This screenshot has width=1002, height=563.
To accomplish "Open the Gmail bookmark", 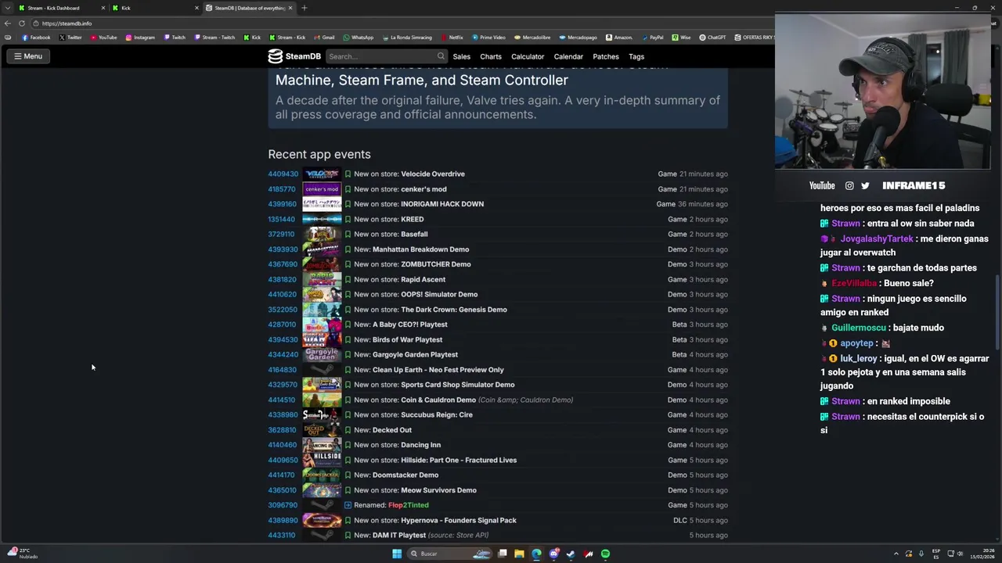I will (x=324, y=38).
